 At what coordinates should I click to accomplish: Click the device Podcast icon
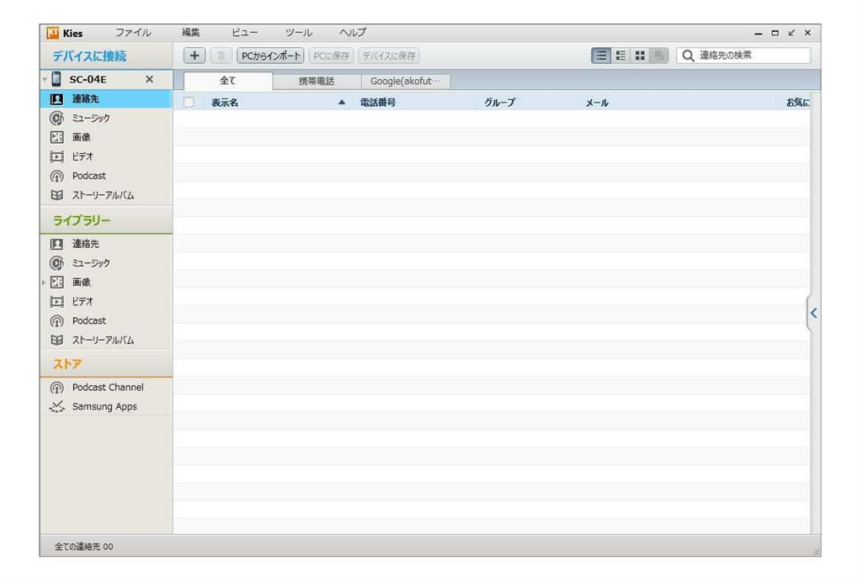pos(56,177)
